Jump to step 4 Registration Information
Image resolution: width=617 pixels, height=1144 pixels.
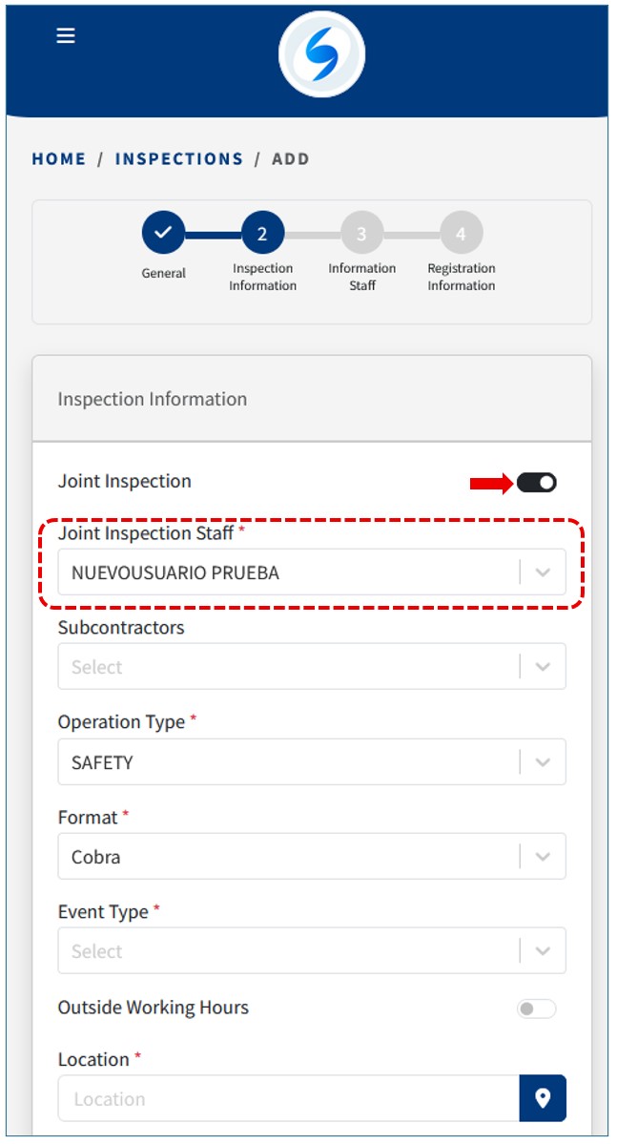pos(461,233)
